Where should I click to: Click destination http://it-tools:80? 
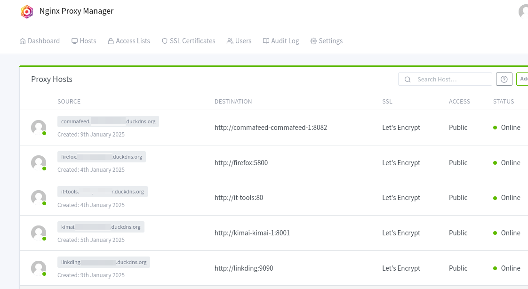click(x=239, y=198)
